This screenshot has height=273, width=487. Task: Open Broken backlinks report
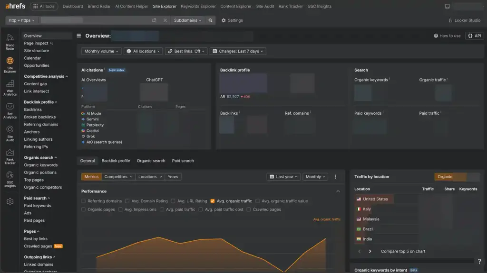coord(40,117)
